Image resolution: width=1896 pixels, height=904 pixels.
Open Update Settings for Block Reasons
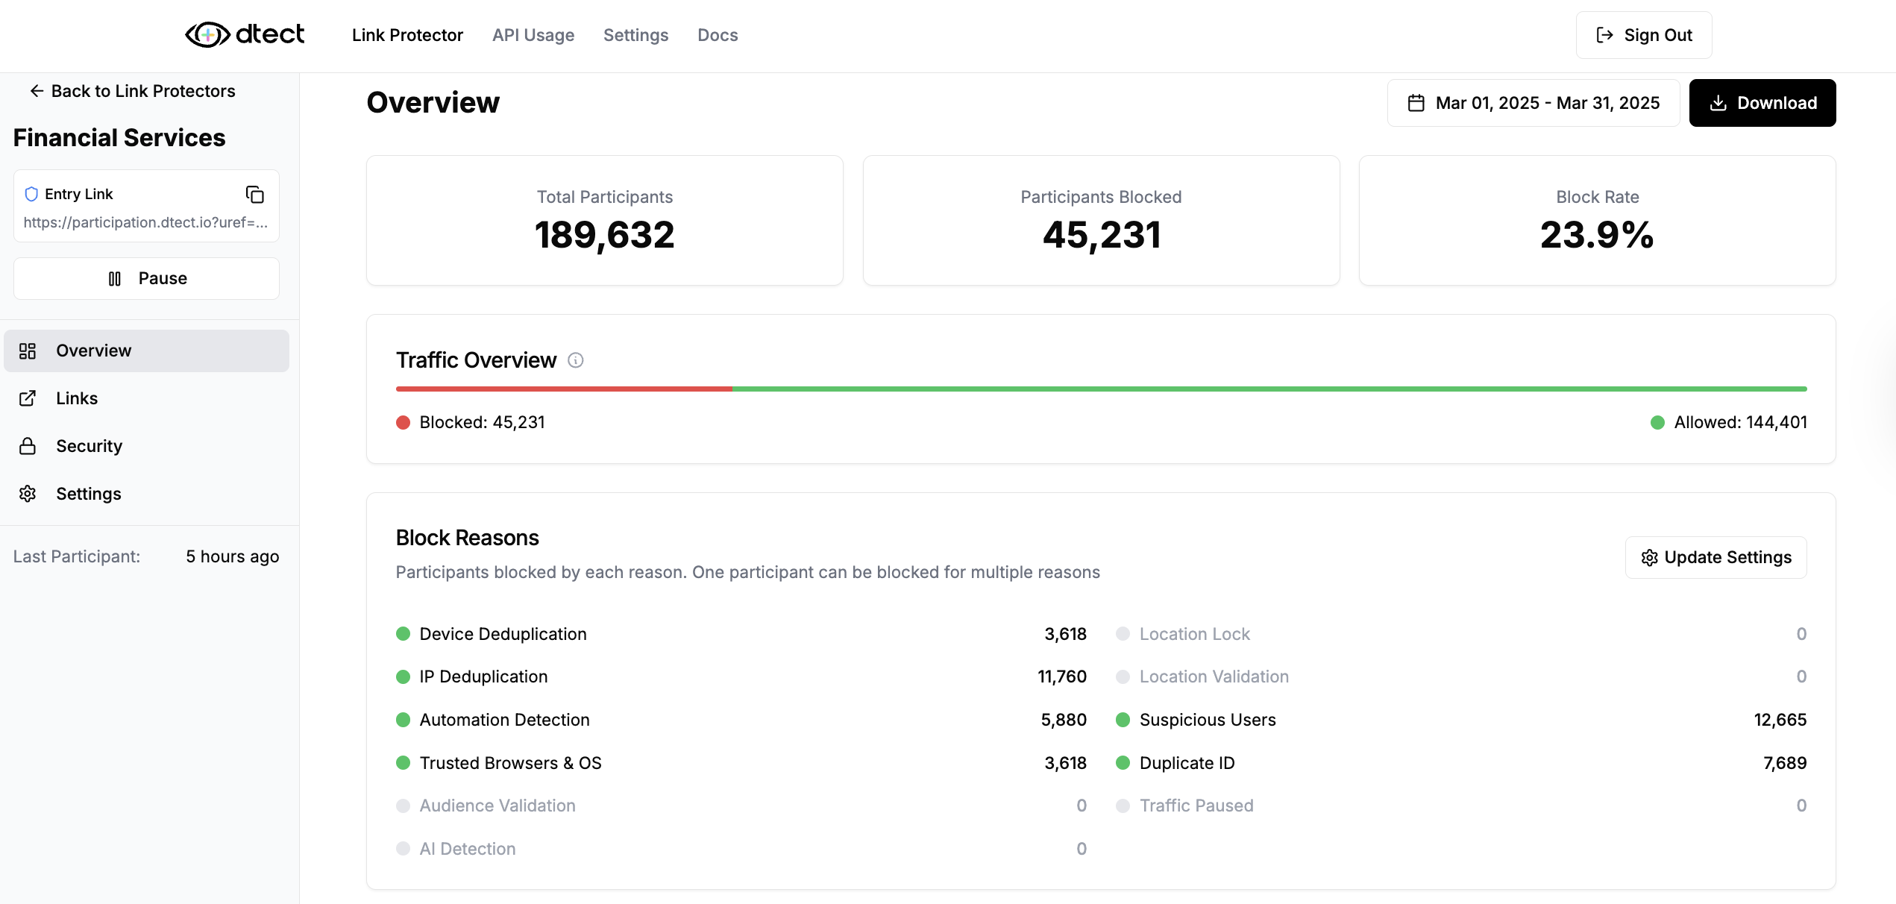1715,557
